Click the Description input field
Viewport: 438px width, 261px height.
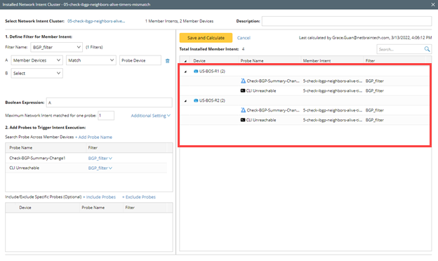click(347, 21)
